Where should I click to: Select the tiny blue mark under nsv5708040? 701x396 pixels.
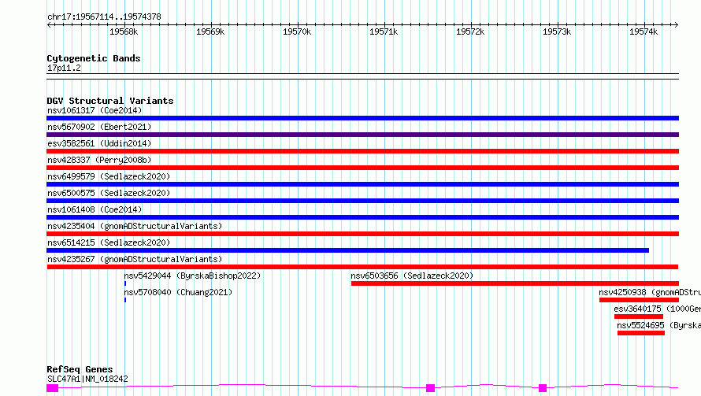coord(125,300)
